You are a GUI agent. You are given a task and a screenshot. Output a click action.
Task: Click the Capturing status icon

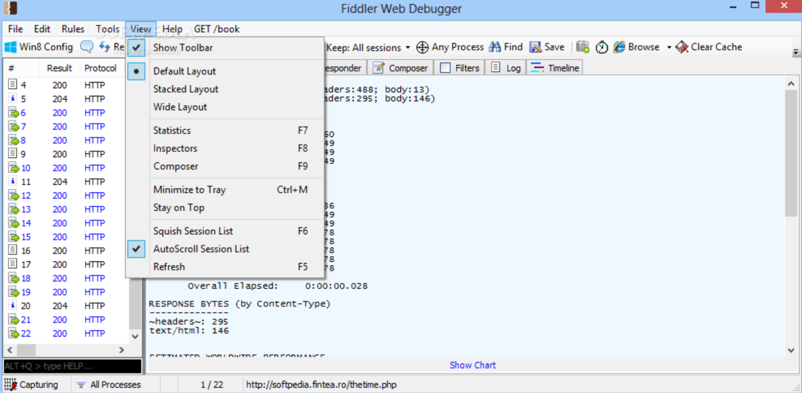(10, 384)
